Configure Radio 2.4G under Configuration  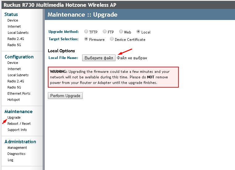click(x=16, y=81)
